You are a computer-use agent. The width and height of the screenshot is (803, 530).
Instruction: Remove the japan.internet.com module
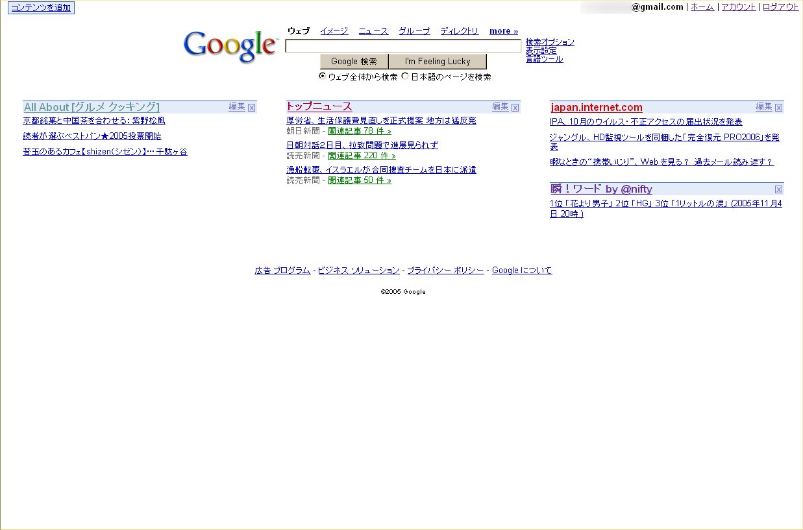tap(779, 108)
